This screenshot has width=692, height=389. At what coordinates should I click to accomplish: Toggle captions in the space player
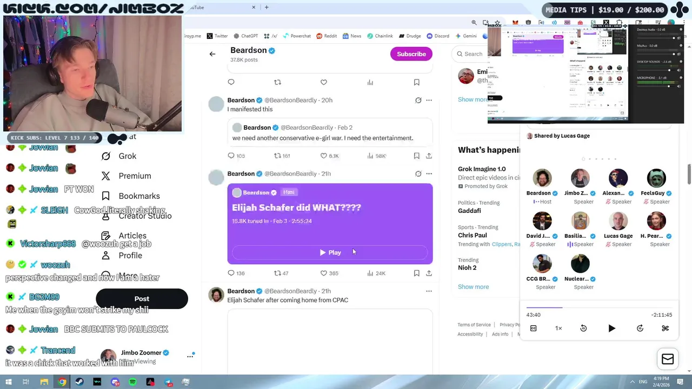point(533,328)
